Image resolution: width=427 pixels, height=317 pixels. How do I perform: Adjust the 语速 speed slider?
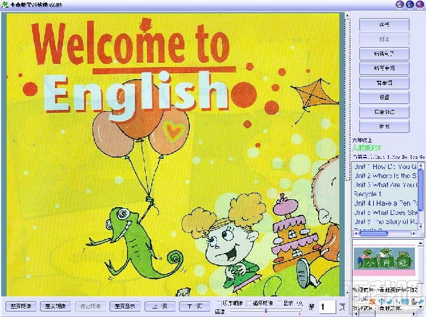[x=266, y=310]
